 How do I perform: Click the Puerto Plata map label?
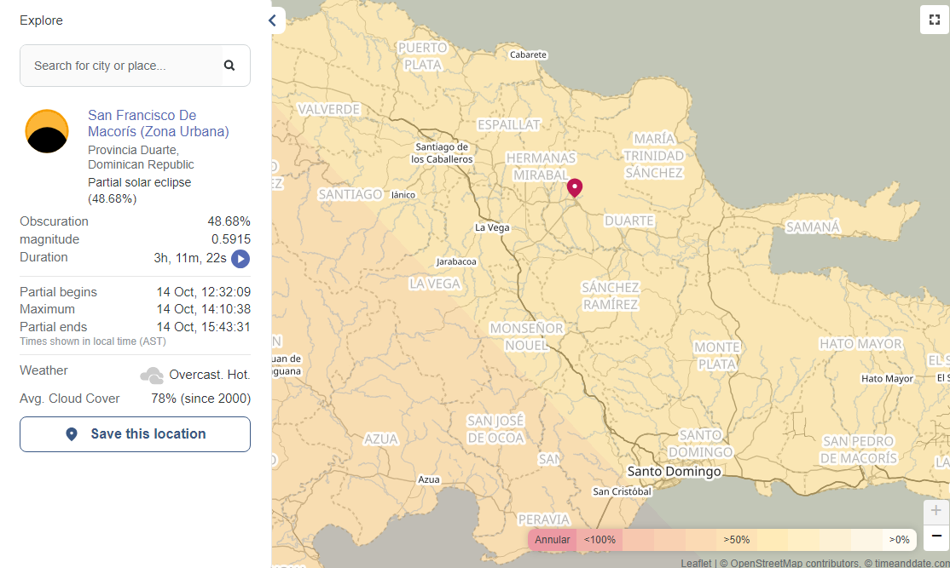click(x=422, y=56)
